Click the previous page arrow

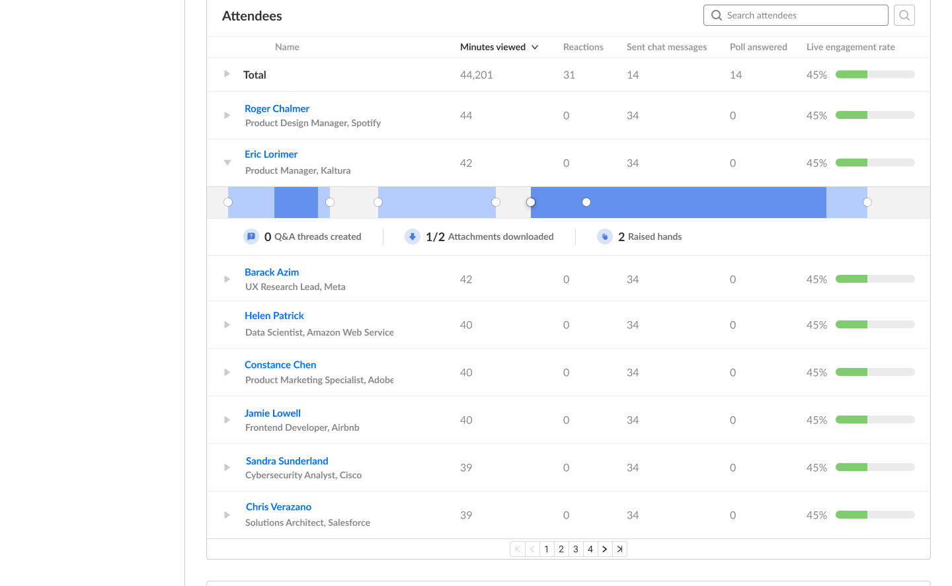(x=532, y=549)
